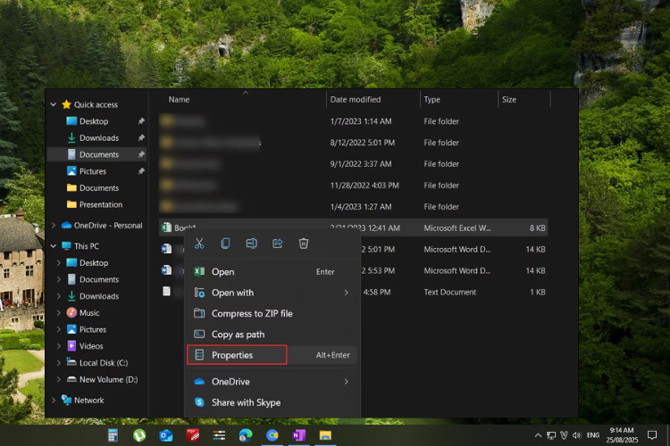This screenshot has width=670, height=446.
Task: Open Downloads in Quick access
Action: (x=98, y=138)
